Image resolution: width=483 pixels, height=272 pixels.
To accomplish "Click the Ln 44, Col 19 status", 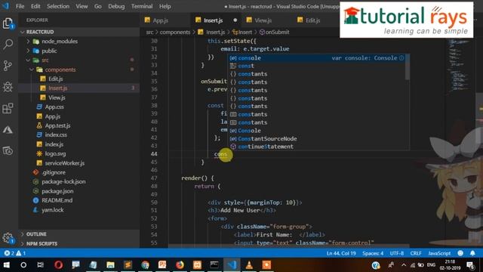I will pyautogui.click(x=341, y=253).
